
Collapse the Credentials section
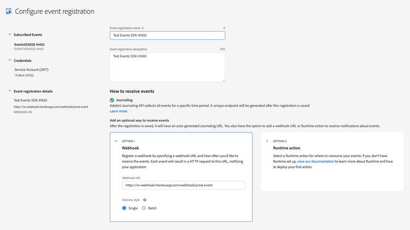point(9,61)
